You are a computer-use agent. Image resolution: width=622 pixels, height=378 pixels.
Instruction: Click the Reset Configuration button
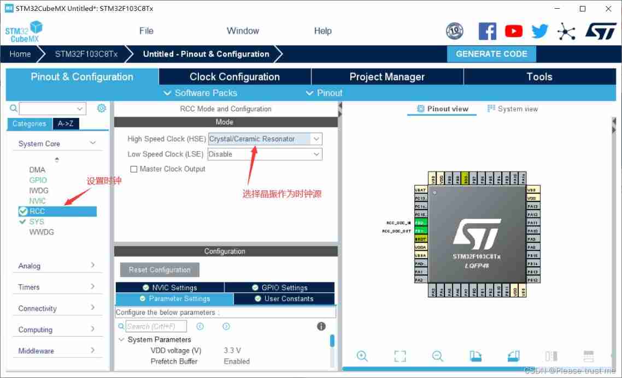pyautogui.click(x=160, y=269)
